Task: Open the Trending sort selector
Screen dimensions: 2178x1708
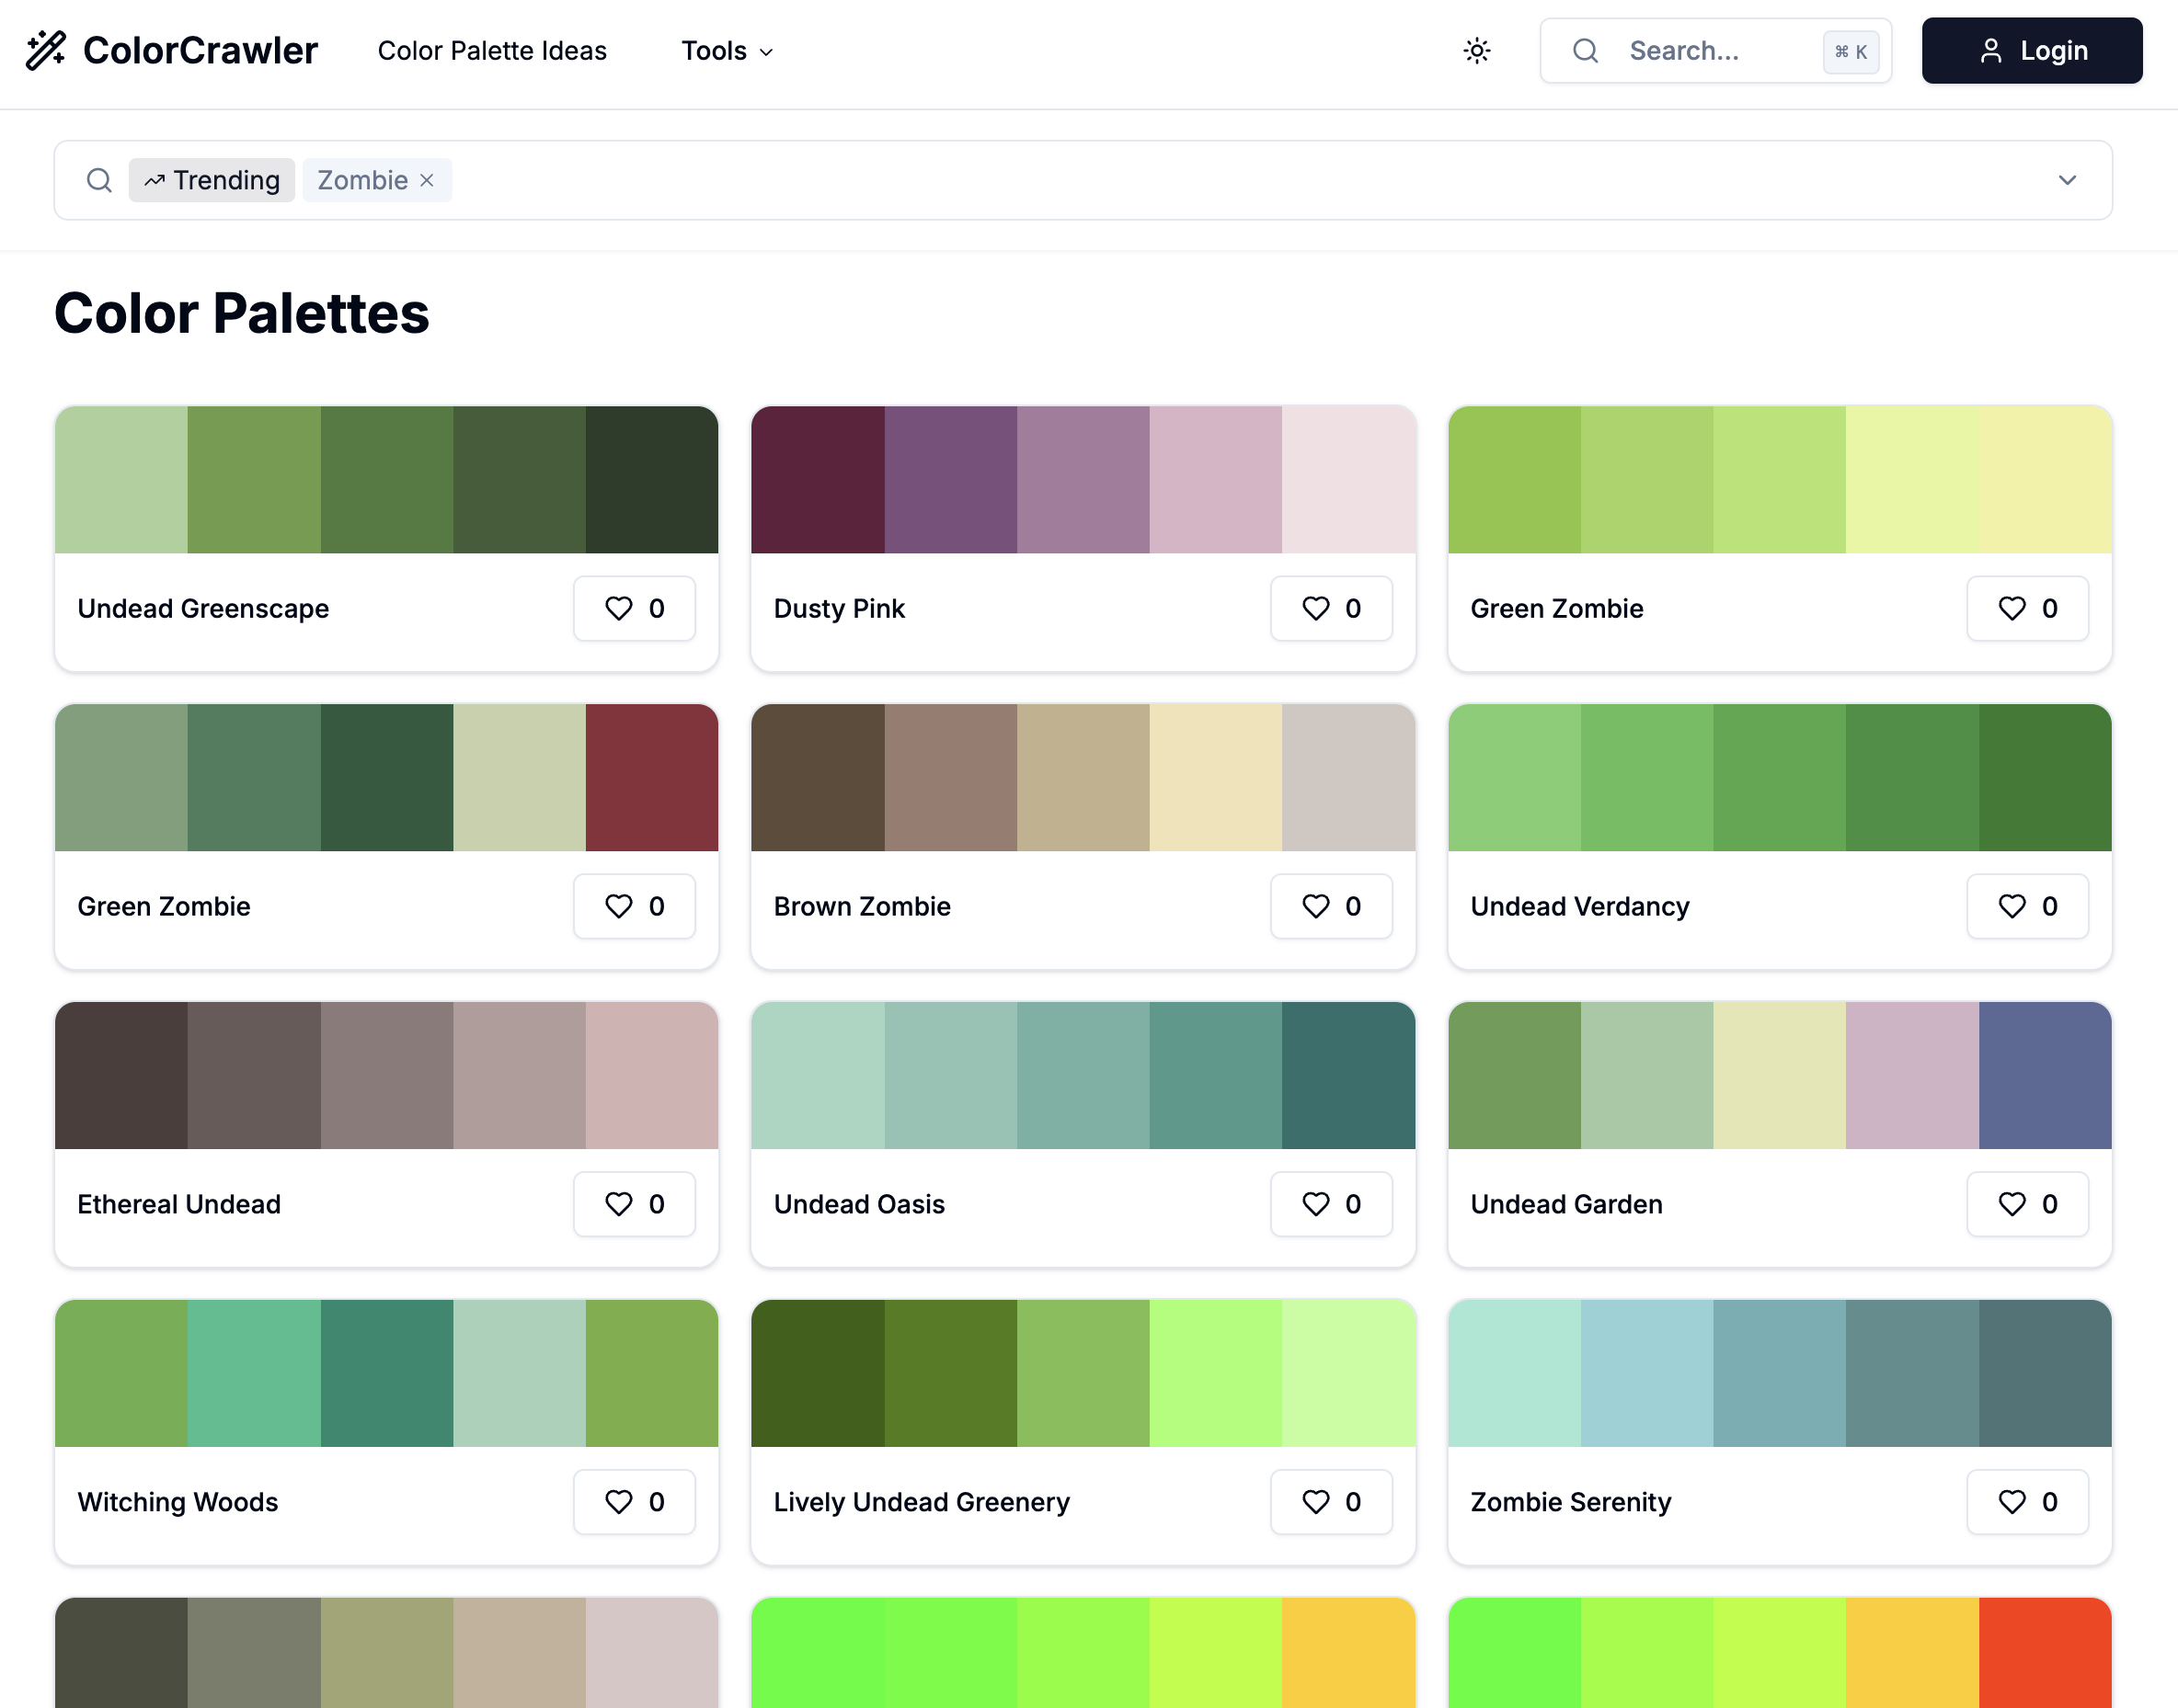Action: pyautogui.click(x=212, y=180)
